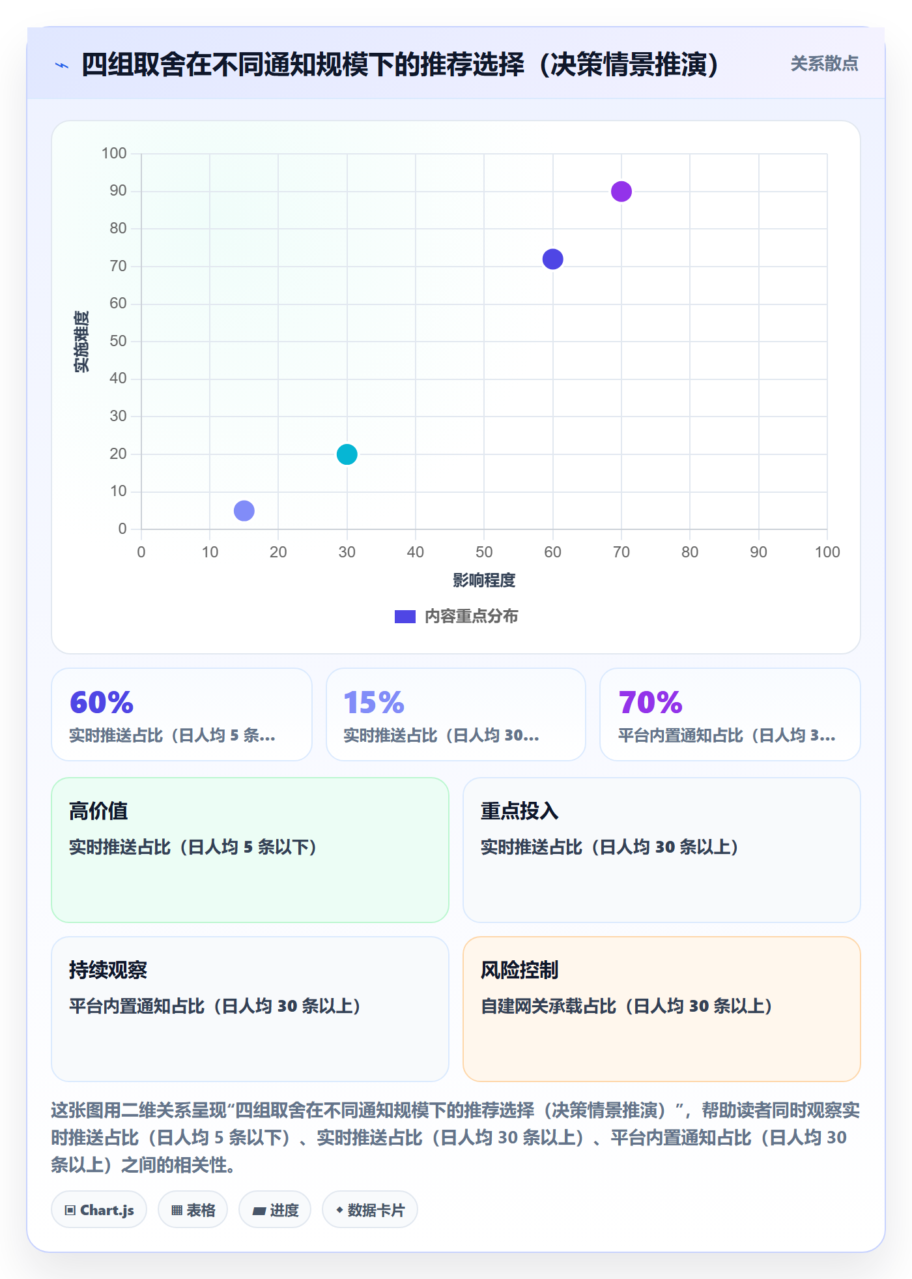Open the 70% stat card
The image size is (912, 1279).
pyautogui.click(x=730, y=714)
